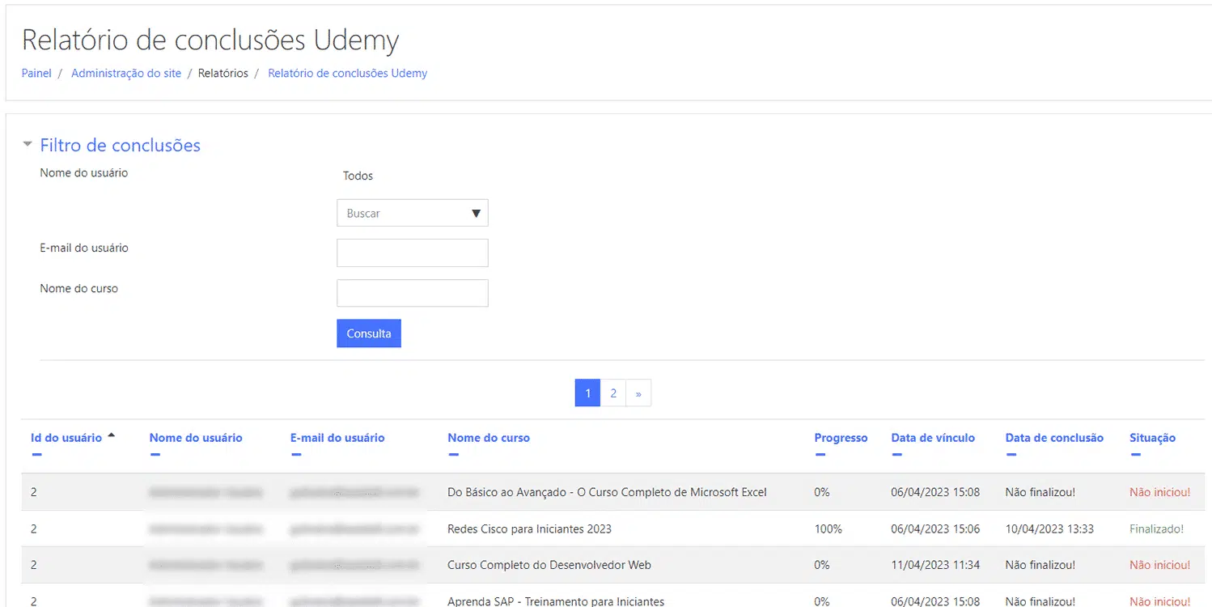
Task: Select the Relatórios breadcrumb item
Action: click(223, 73)
